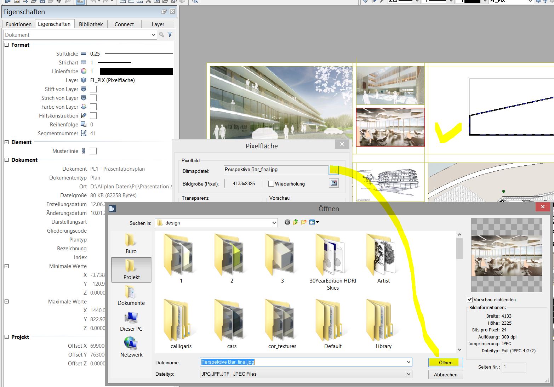This screenshot has width=554, height=387.
Task: Click the browse button next to Bitmapdatei
Action: click(x=333, y=170)
